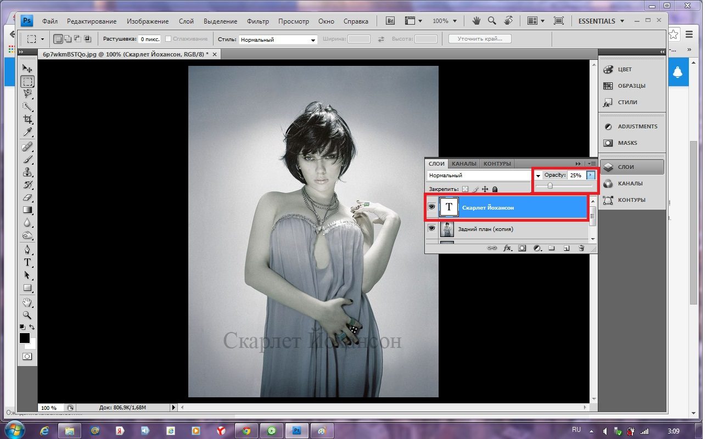Image resolution: width=718 pixels, height=439 pixels.
Task: Select the Brush tool
Action: 27,159
